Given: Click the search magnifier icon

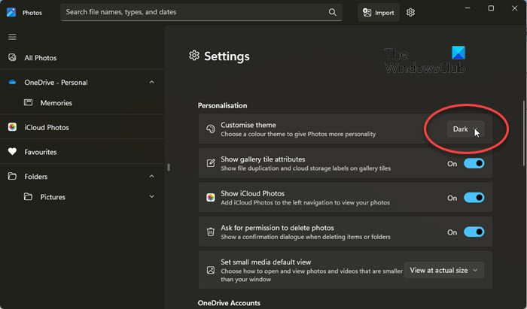Looking at the screenshot, I should coord(332,12).
